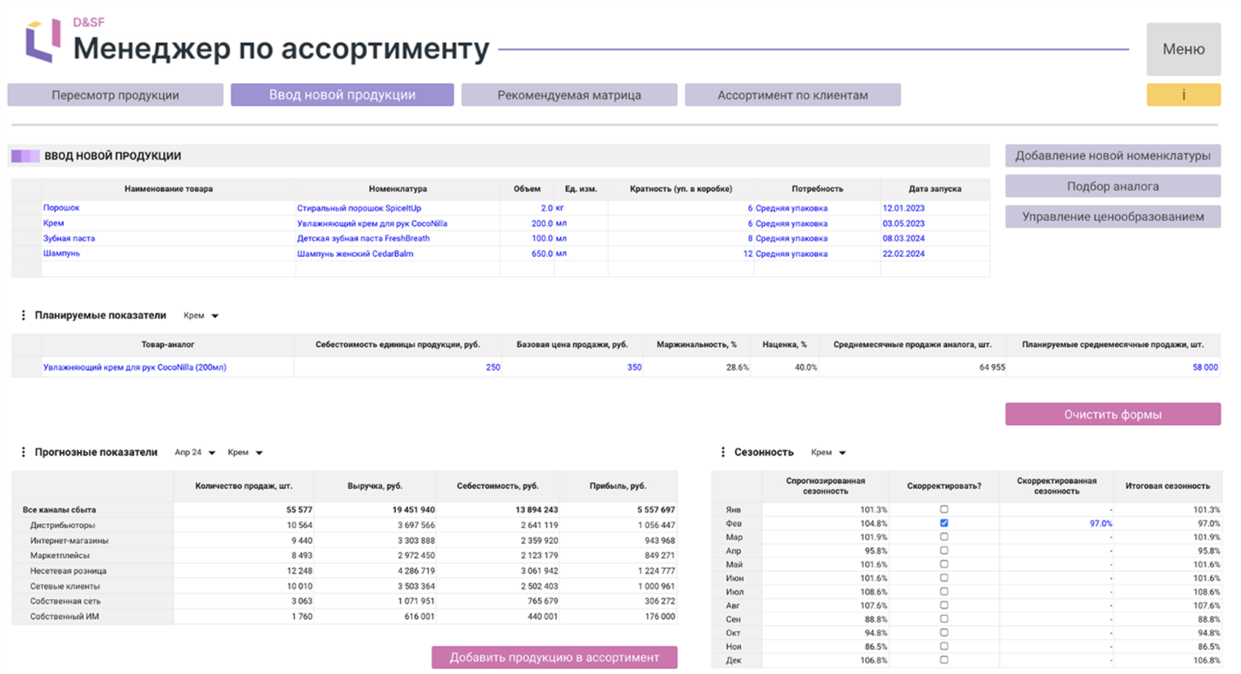Screen dimensions: 1241x674
Task: Expand Крем dropdown in Планируемые показатели
Action: (201, 316)
